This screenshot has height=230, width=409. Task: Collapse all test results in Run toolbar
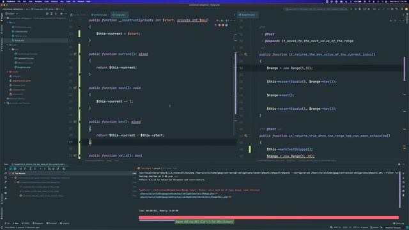35,169
